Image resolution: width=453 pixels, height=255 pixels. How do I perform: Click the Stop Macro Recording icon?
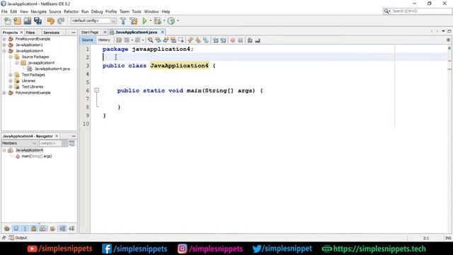click(x=241, y=40)
